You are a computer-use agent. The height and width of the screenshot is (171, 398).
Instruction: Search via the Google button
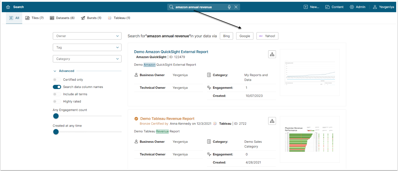(x=245, y=36)
